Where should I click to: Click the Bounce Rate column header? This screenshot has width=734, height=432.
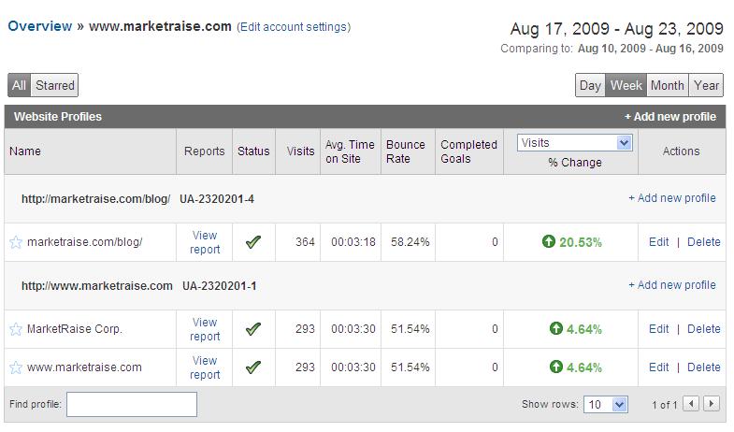(406, 151)
